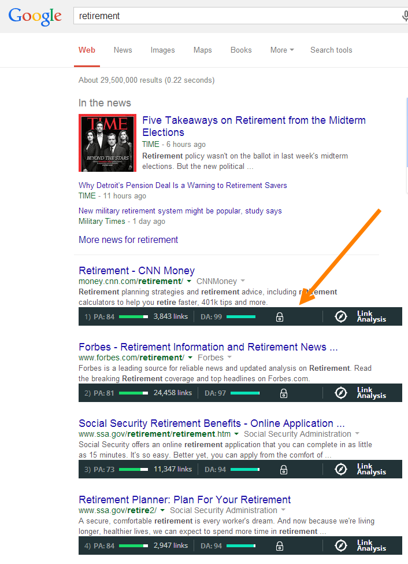The height and width of the screenshot is (564, 408).
Task: Switch to the Books tab
Action: [241, 50]
